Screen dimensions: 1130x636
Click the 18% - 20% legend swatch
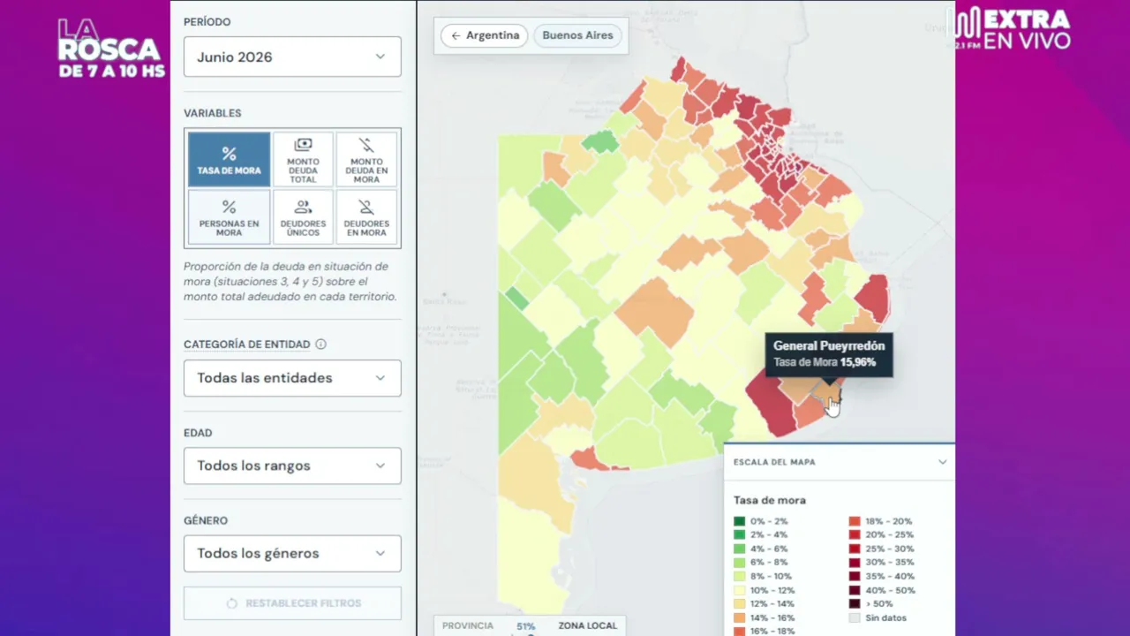click(854, 521)
